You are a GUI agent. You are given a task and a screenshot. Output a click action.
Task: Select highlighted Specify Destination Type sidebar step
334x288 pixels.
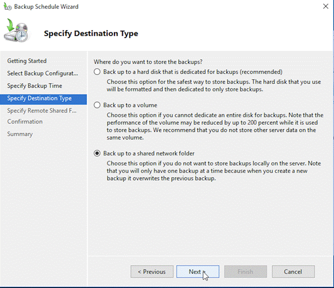click(39, 99)
